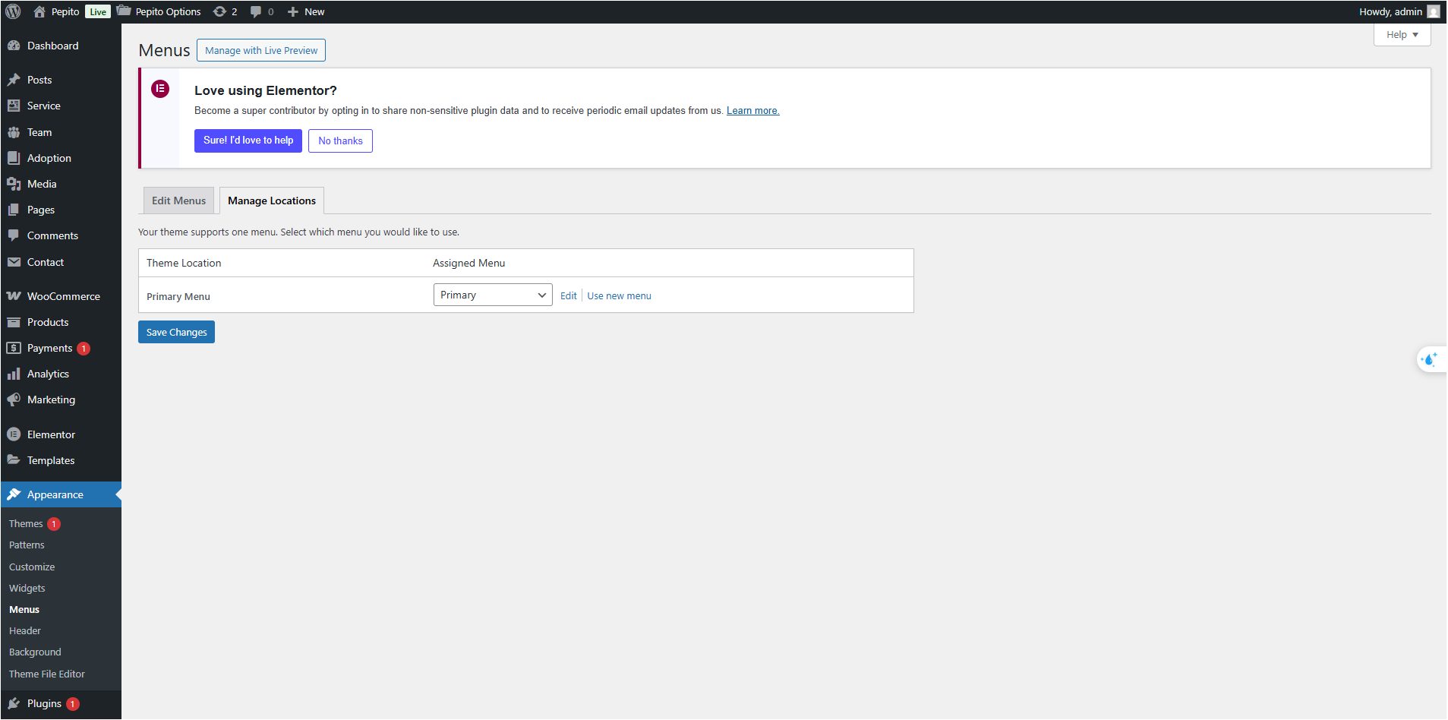Click the 'Primary Menu' location label
1448x720 pixels.
tap(178, 296)
